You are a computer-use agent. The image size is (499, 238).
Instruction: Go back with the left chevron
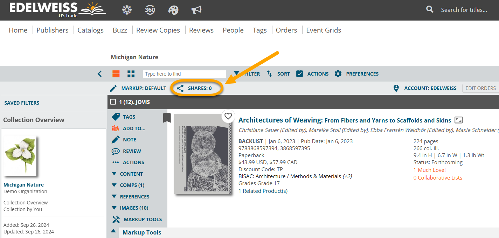click(100, 74)
